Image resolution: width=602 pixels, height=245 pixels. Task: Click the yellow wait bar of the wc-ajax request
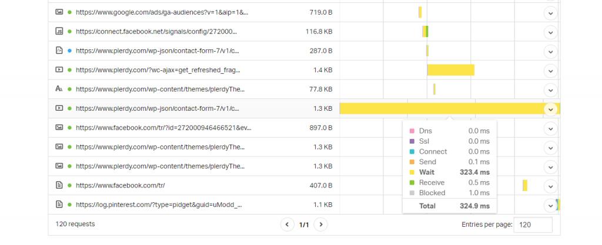(x=450, y=70)
